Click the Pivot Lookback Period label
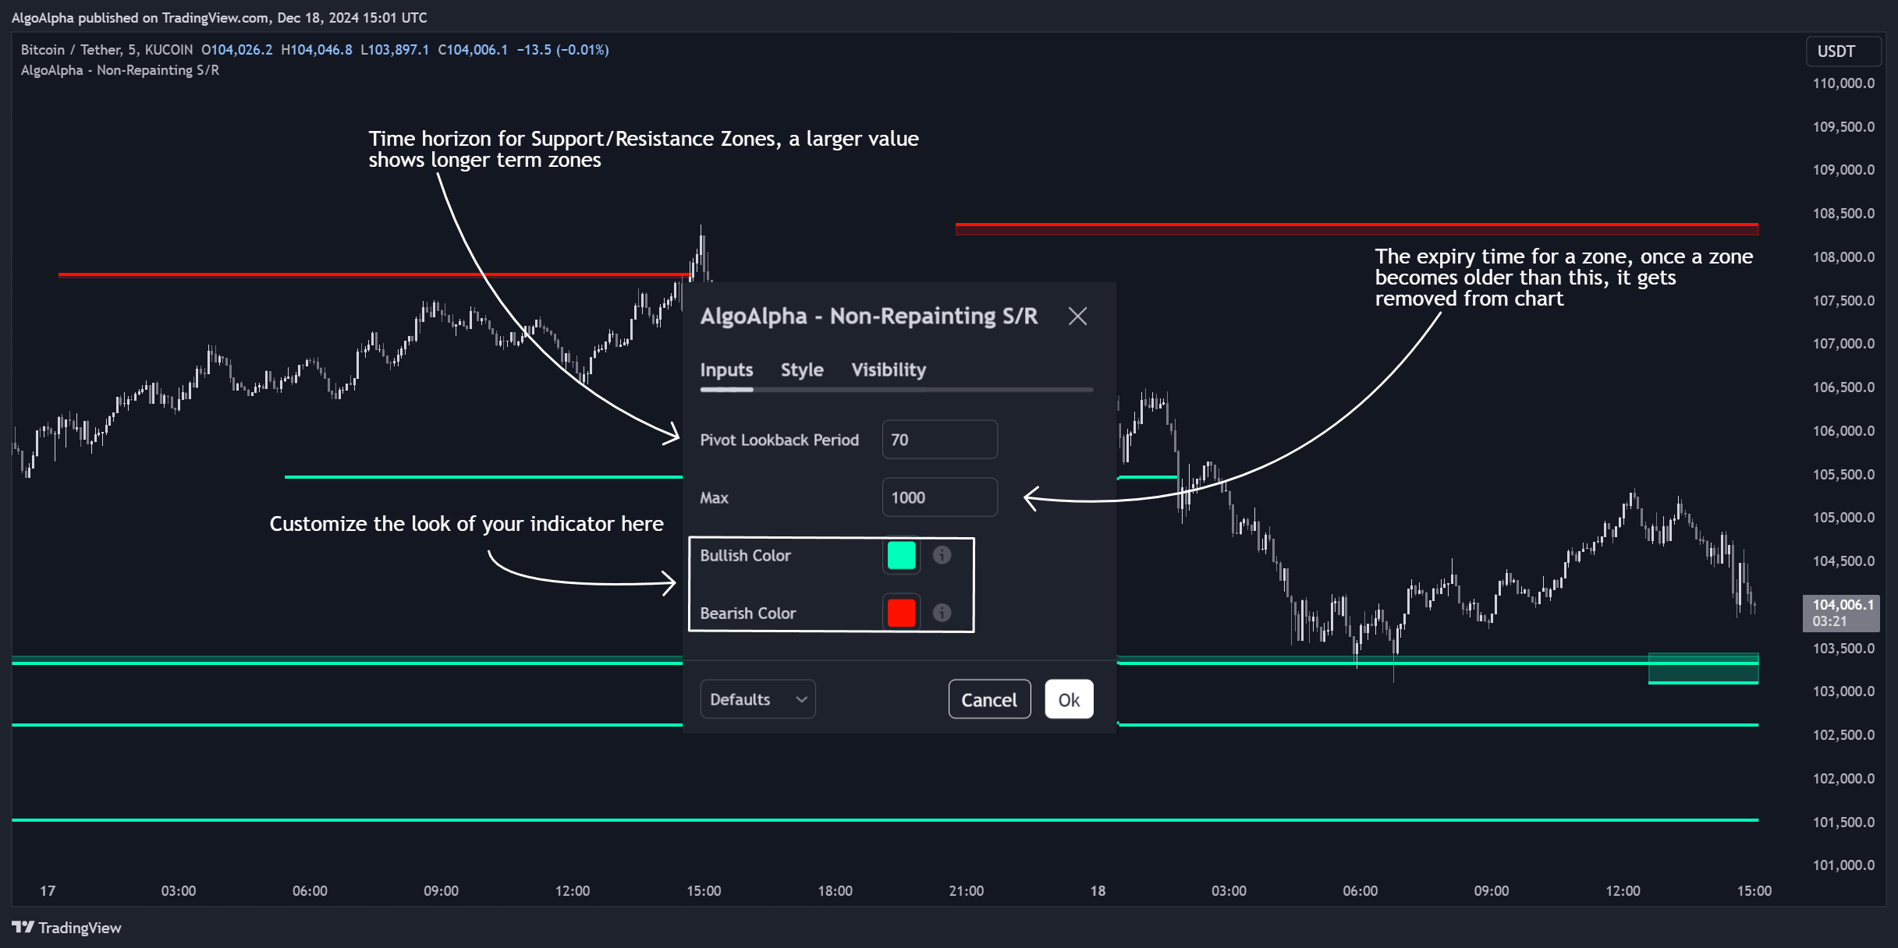This screenshot has width=1898, height=948. 779,440
